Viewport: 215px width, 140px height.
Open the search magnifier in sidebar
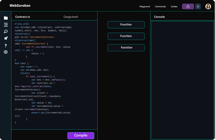[6, 32]
